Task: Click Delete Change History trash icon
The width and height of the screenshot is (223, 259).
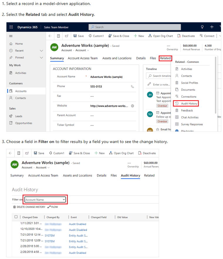Action: coord(14,207)
